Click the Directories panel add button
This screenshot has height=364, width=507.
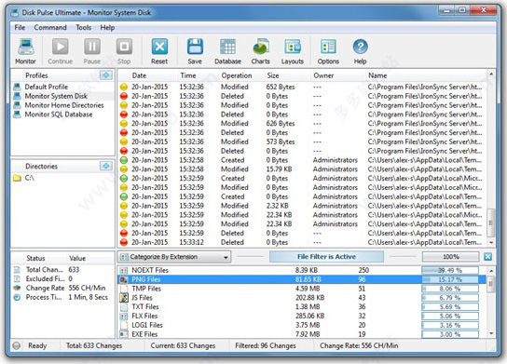click(106, 166)
